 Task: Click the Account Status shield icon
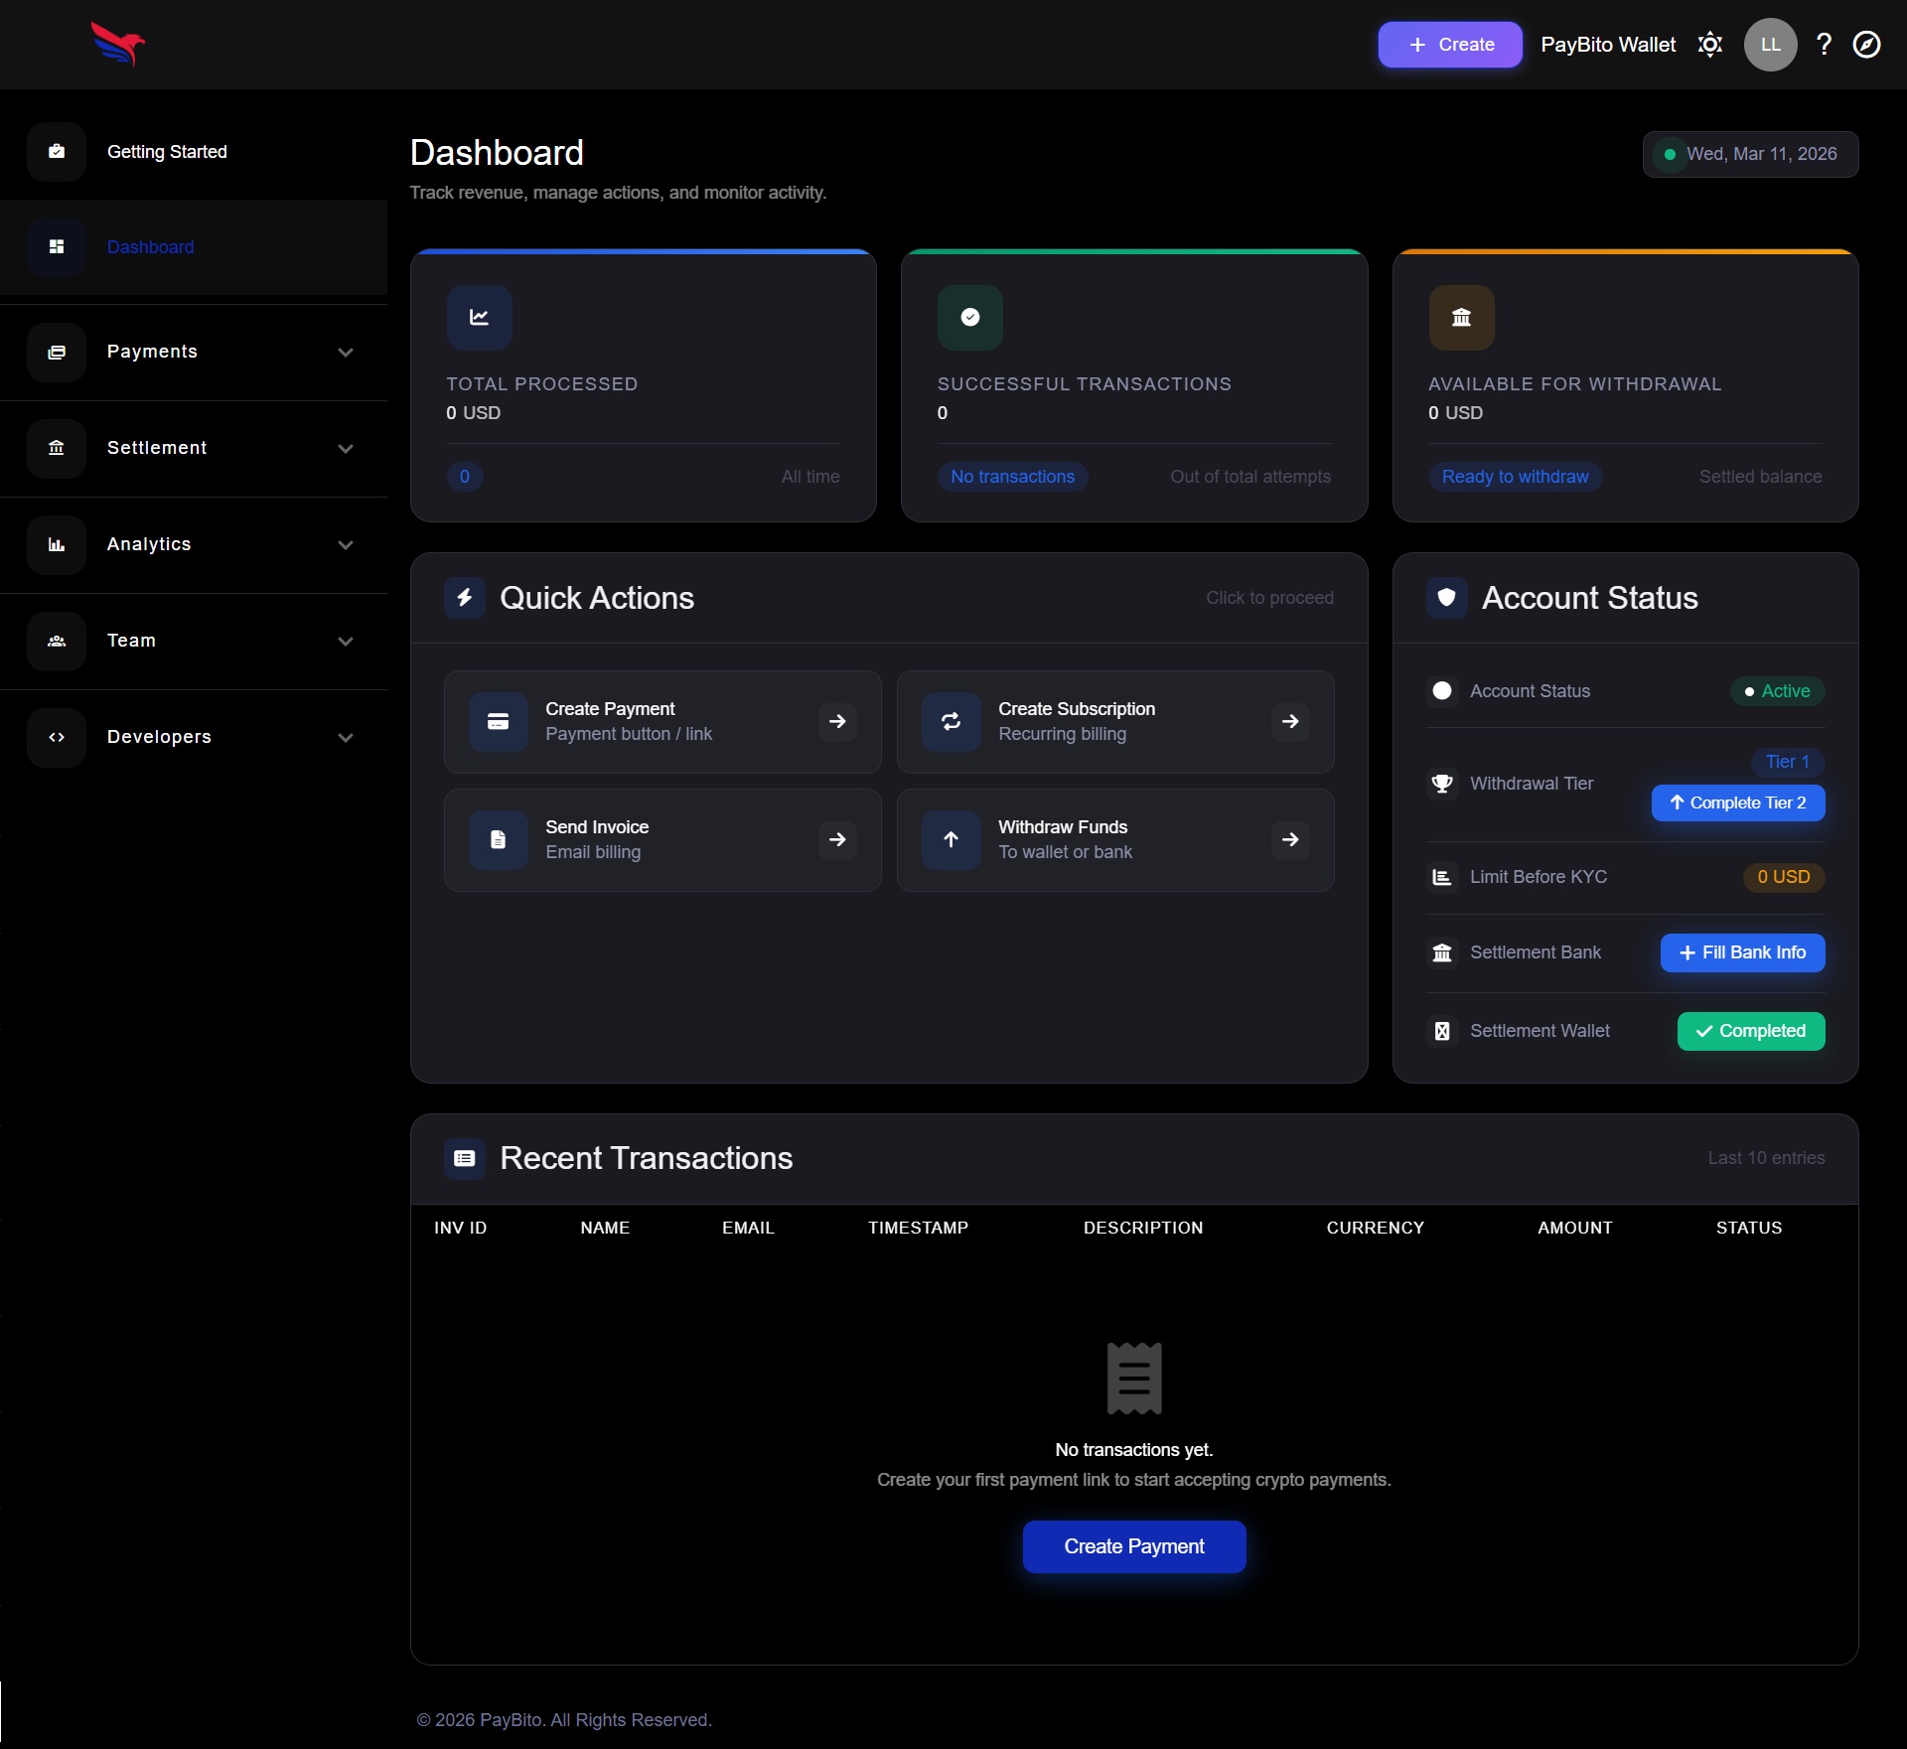coord(1447,598)
